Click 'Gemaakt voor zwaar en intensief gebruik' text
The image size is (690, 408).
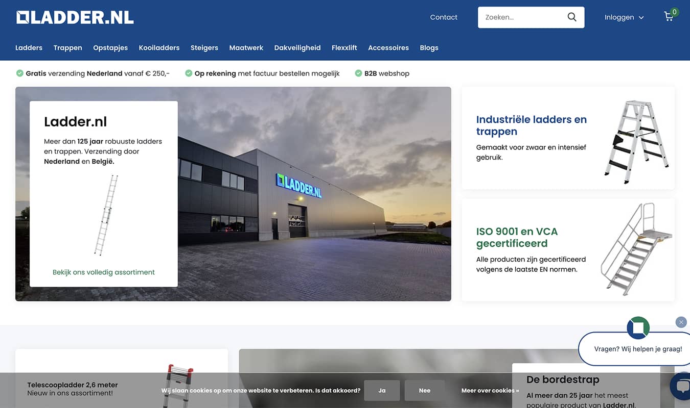pyautogui.click(x=531, y=152)
